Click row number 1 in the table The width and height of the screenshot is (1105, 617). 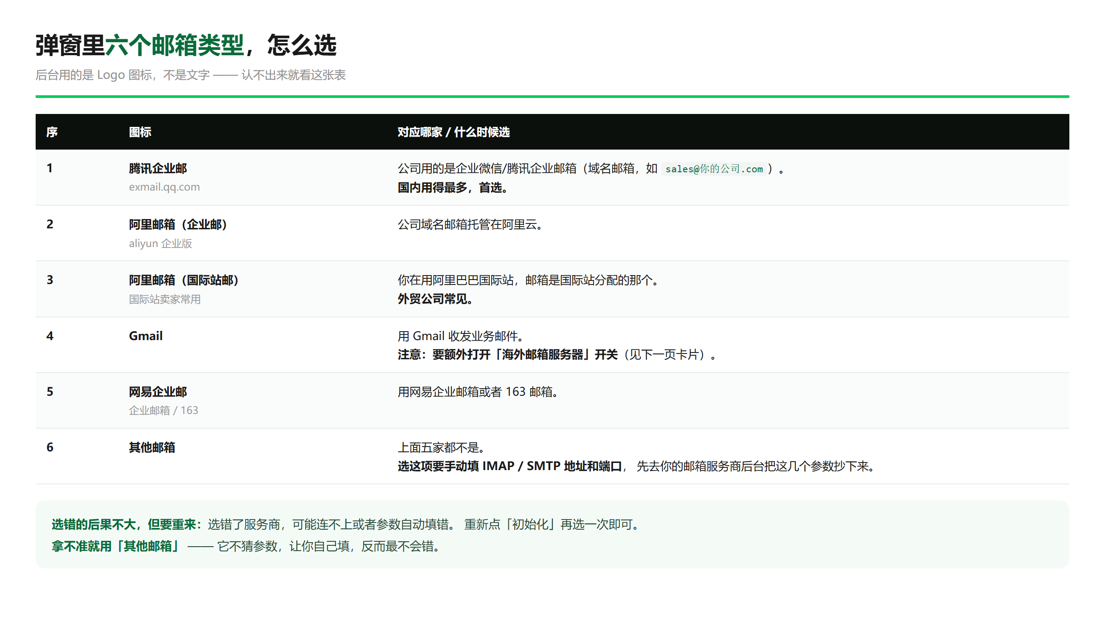49,168
